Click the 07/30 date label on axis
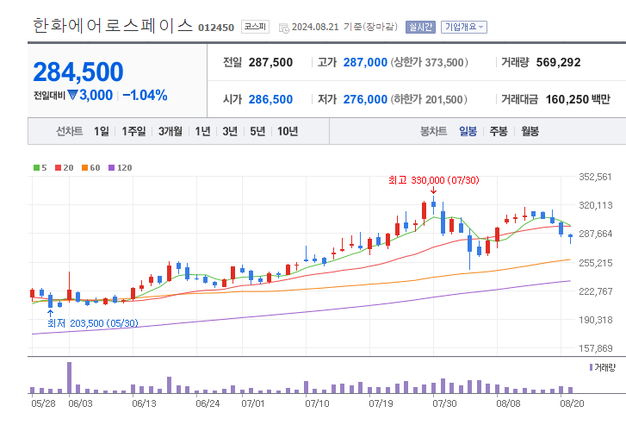Viewport: 626px width, 425px height. (x=444, y=403)
